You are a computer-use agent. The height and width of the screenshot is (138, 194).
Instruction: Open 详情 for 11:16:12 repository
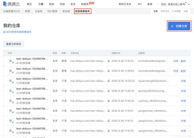(x=183, y=121)
